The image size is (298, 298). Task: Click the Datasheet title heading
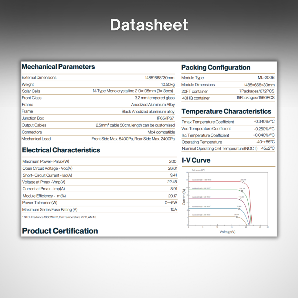[149, 25]
